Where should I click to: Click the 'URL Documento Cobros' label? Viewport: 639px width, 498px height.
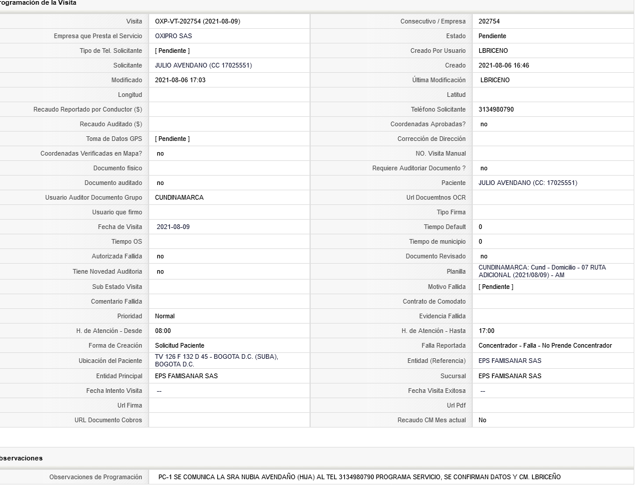(x=108, y=420)
